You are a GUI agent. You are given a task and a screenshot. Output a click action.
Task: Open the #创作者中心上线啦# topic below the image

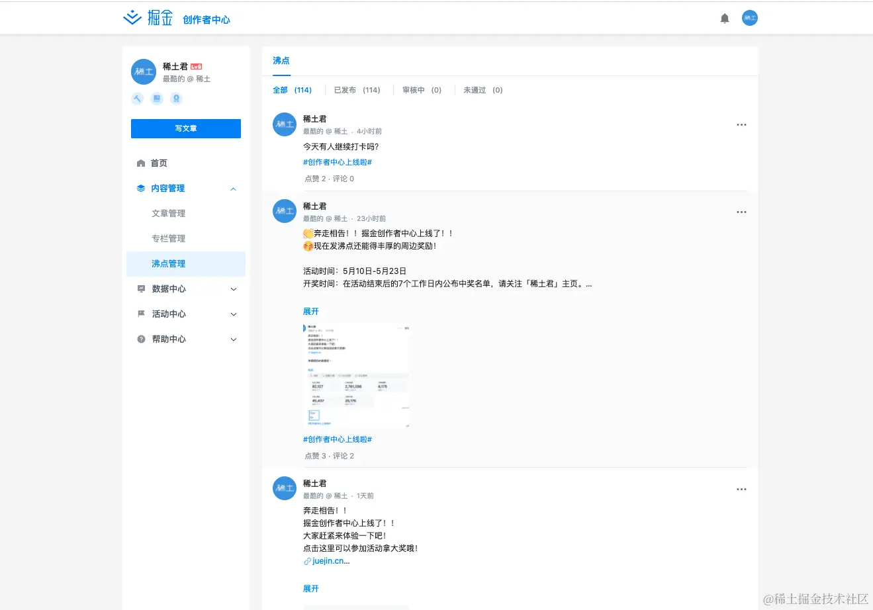pyautogui.click(x=338, y=439)
